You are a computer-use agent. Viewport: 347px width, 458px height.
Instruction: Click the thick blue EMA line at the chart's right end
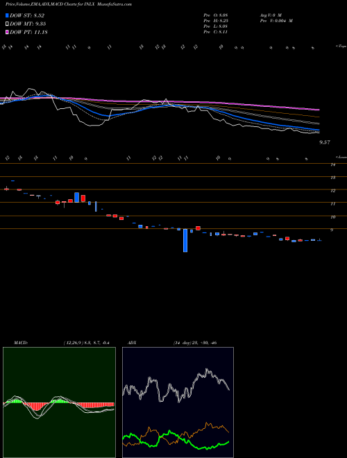click(317, 129)
